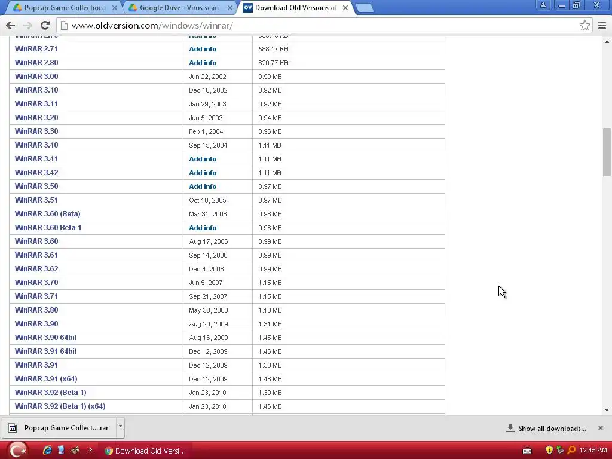Click the show desktop quick launch icon
This screenshot has width=612, height=459.
click(61, 451)
